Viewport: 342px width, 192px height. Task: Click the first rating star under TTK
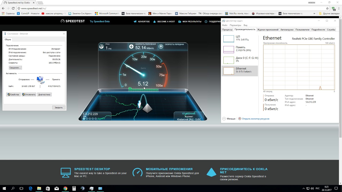[x=84, y=119]
